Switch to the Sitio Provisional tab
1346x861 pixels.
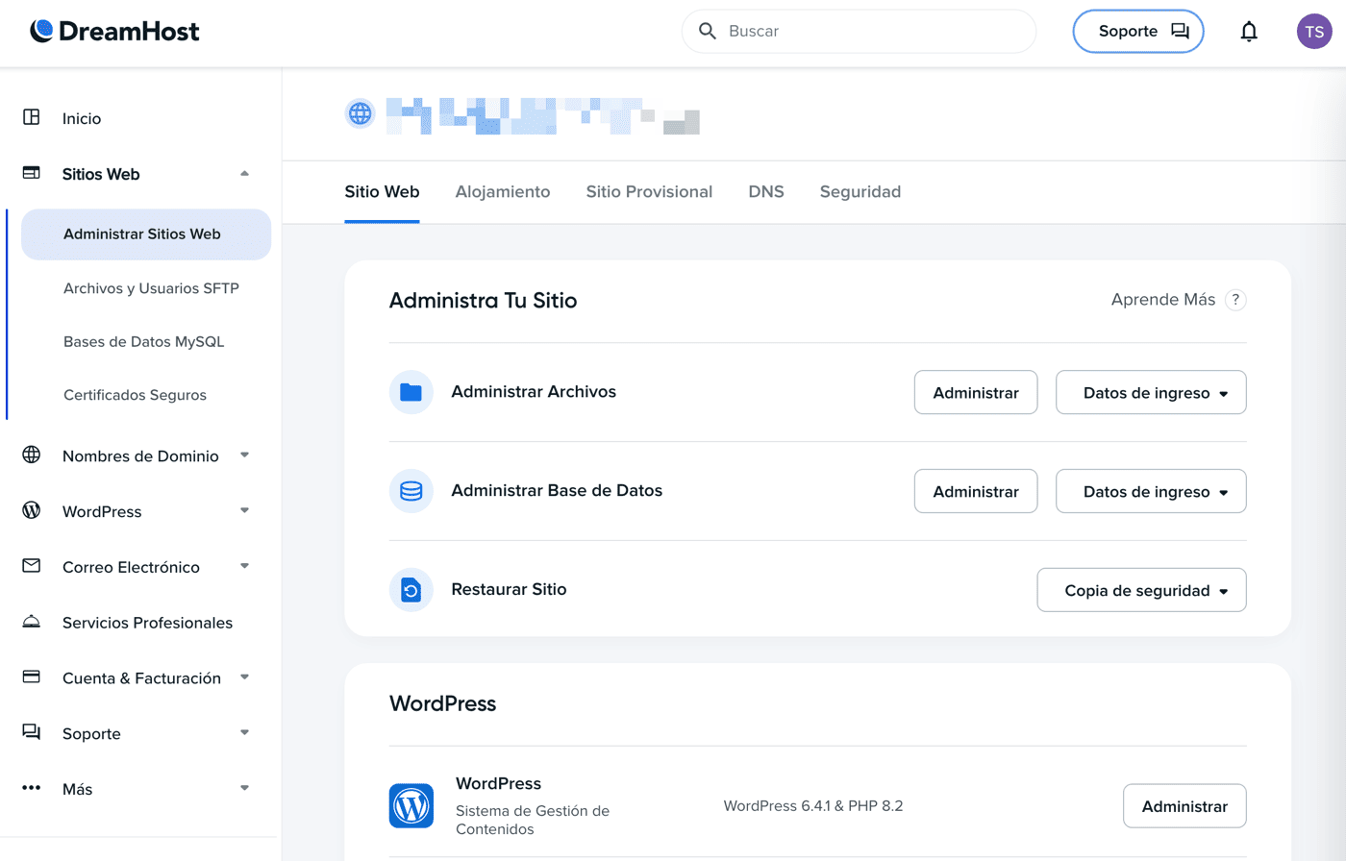click(649, 191)
